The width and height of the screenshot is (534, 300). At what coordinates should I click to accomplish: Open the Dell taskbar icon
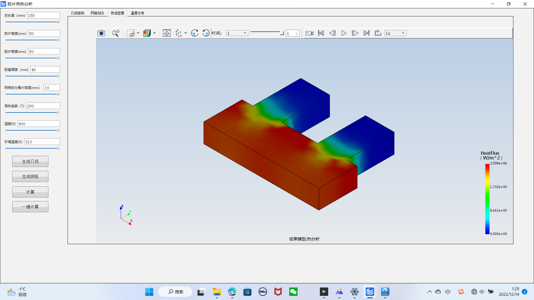pyautogui.click(x=263, y=292)
